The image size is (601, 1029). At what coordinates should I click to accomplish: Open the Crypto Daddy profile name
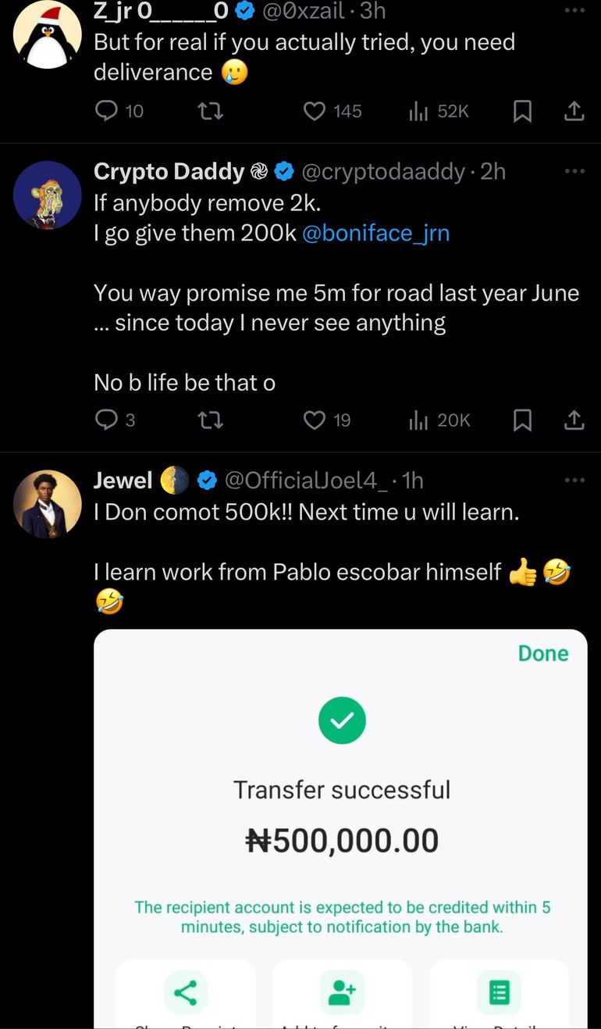tap(169, 171)
